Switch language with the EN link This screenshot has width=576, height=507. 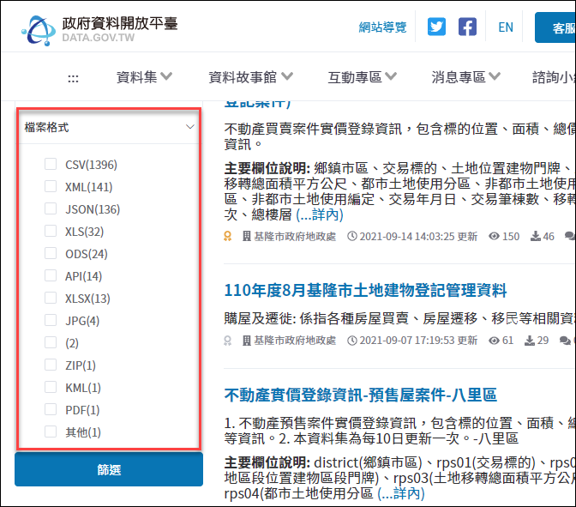pos(506,27)
